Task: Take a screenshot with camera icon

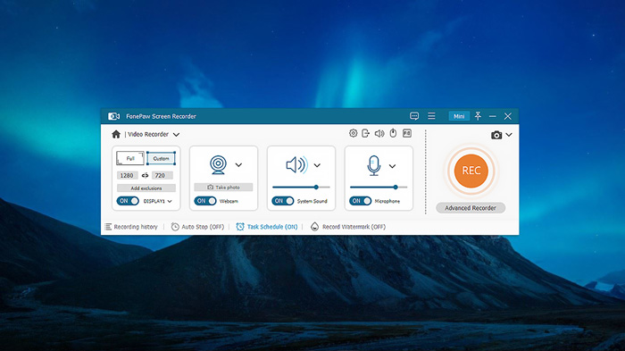Action: tap(496, 135)
